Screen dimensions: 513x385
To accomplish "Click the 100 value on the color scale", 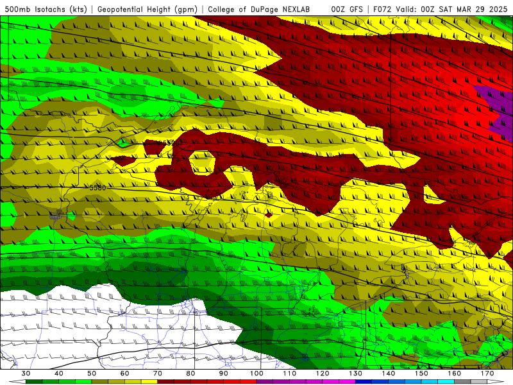I will [256, 373].
